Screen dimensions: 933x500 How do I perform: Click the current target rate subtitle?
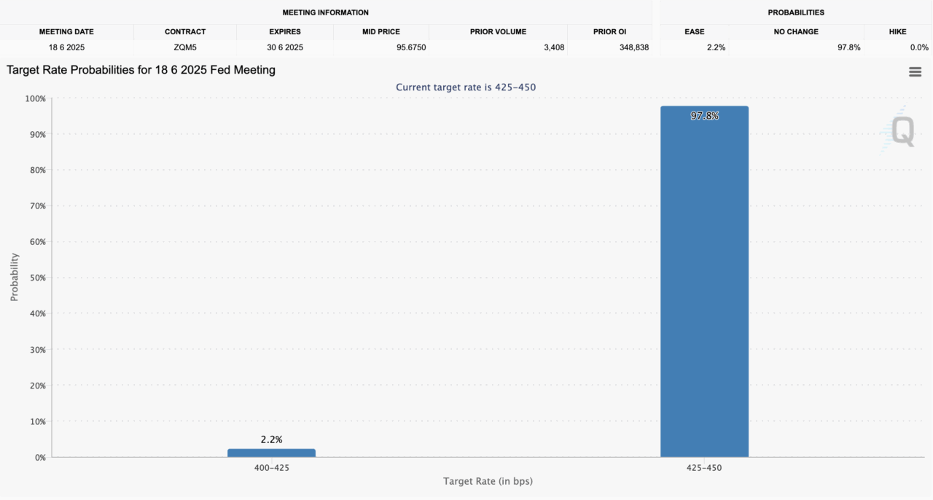point(466,87)
